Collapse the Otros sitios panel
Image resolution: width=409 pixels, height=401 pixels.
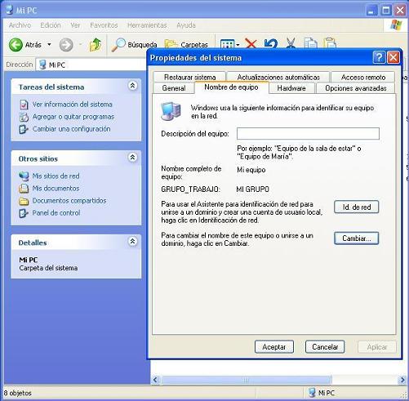pos(132,158)
